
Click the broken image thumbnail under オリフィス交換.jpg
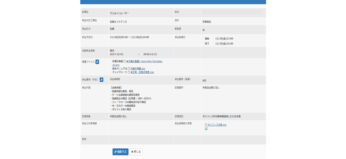click(206, 128)
